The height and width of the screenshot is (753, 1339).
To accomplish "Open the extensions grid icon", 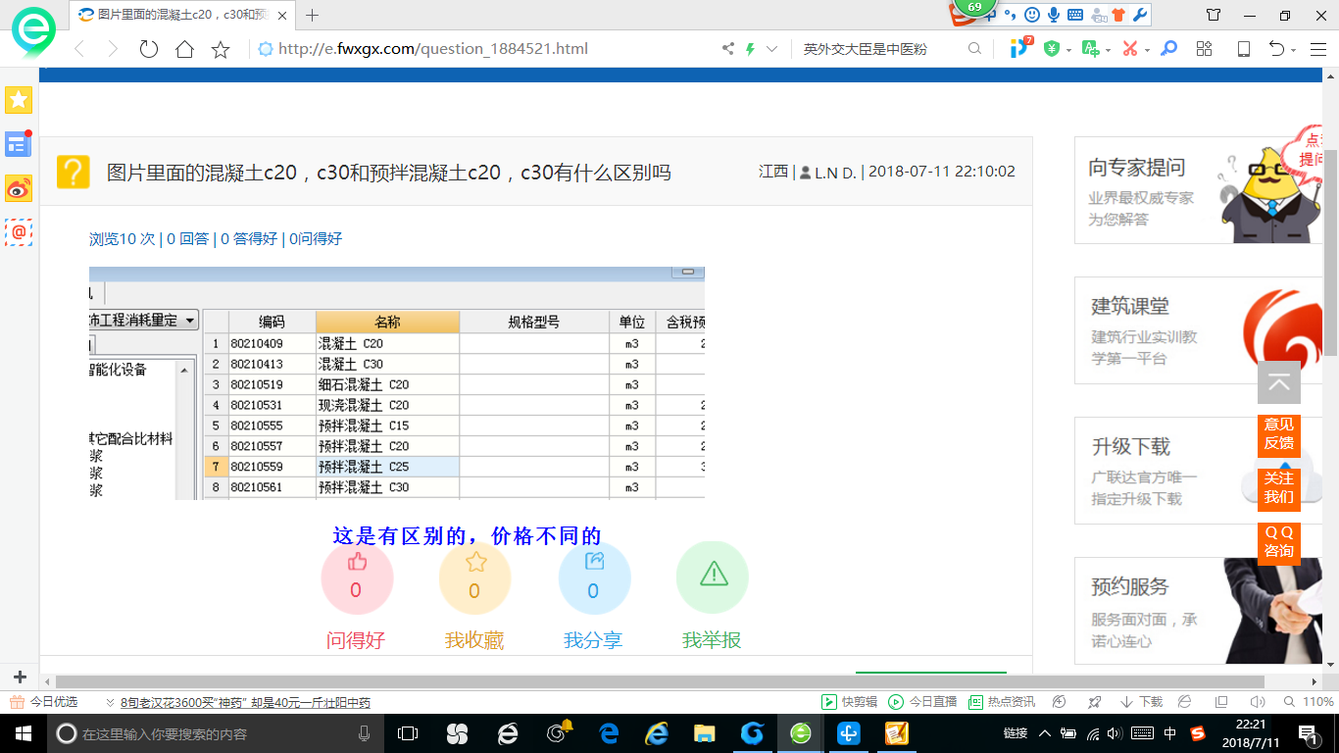I will pos(1205,49).
